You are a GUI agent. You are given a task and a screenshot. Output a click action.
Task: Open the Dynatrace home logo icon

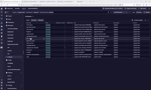2,9
